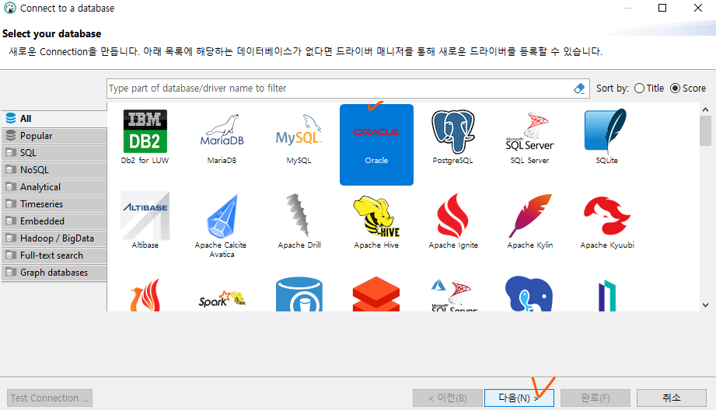Click the 이전(B) back button

point(448,398)
